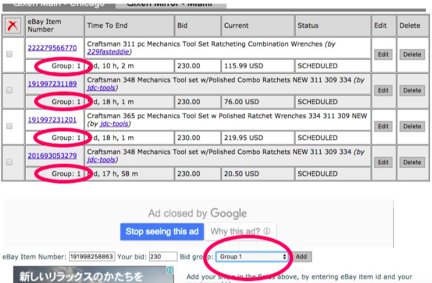Tick checkbox for item 222279566770
Image resolution: width=432 pixels, height=283 pixels.
(9, 54)
